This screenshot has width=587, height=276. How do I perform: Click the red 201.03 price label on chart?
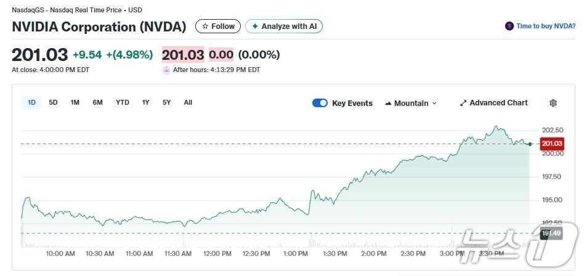[x=552, y=144]
